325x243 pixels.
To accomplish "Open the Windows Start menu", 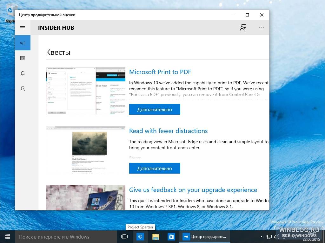I will click(8, 237).
